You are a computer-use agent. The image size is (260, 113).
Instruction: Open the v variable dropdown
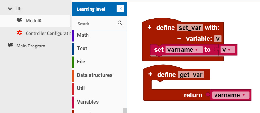coord(228,50)
